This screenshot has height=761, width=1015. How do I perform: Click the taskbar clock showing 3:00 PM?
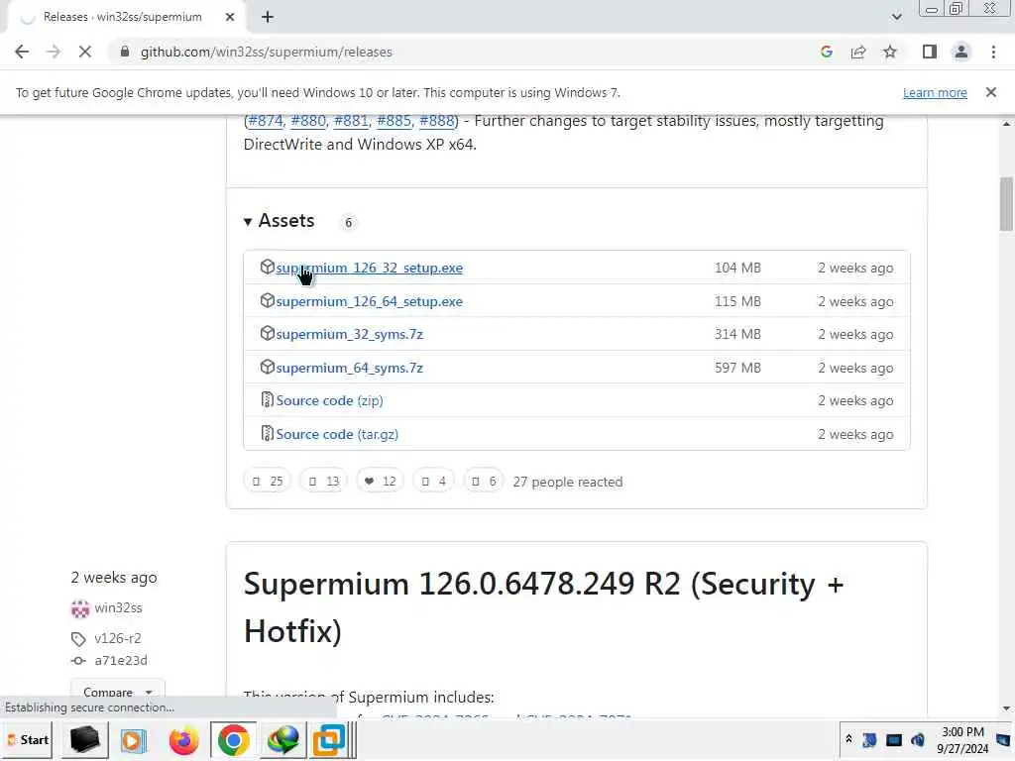(x=962, y=739)
